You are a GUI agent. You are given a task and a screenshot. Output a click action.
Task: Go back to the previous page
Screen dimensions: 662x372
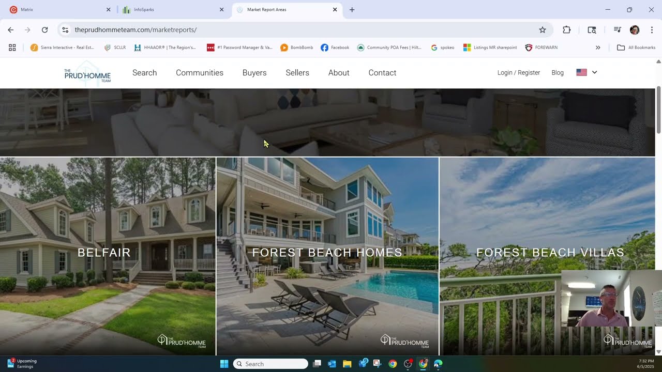(x=10, y=30)
